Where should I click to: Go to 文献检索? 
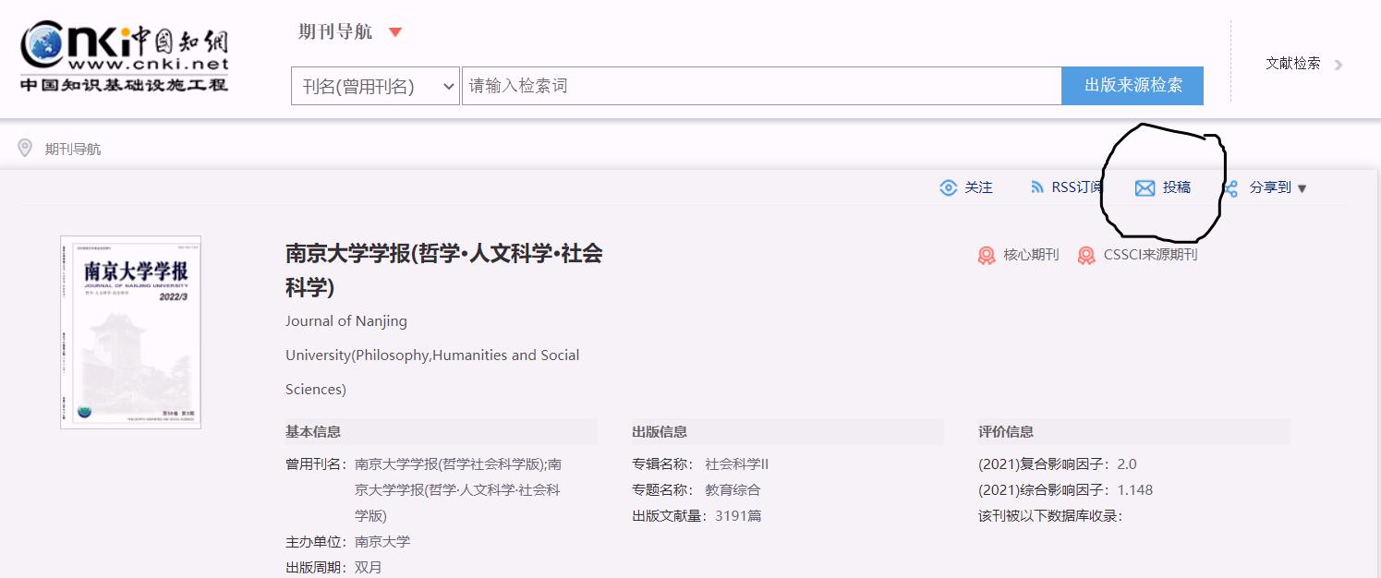click(1292, 64)
